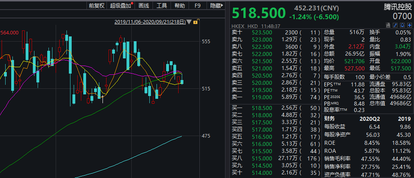Select bid level 买四 at 517.000
Image resolution: width=414 pixels, height=178 pixels.
275,130
